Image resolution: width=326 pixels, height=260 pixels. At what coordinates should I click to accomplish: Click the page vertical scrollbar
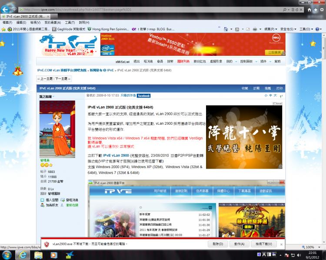[x=324, y=139]
